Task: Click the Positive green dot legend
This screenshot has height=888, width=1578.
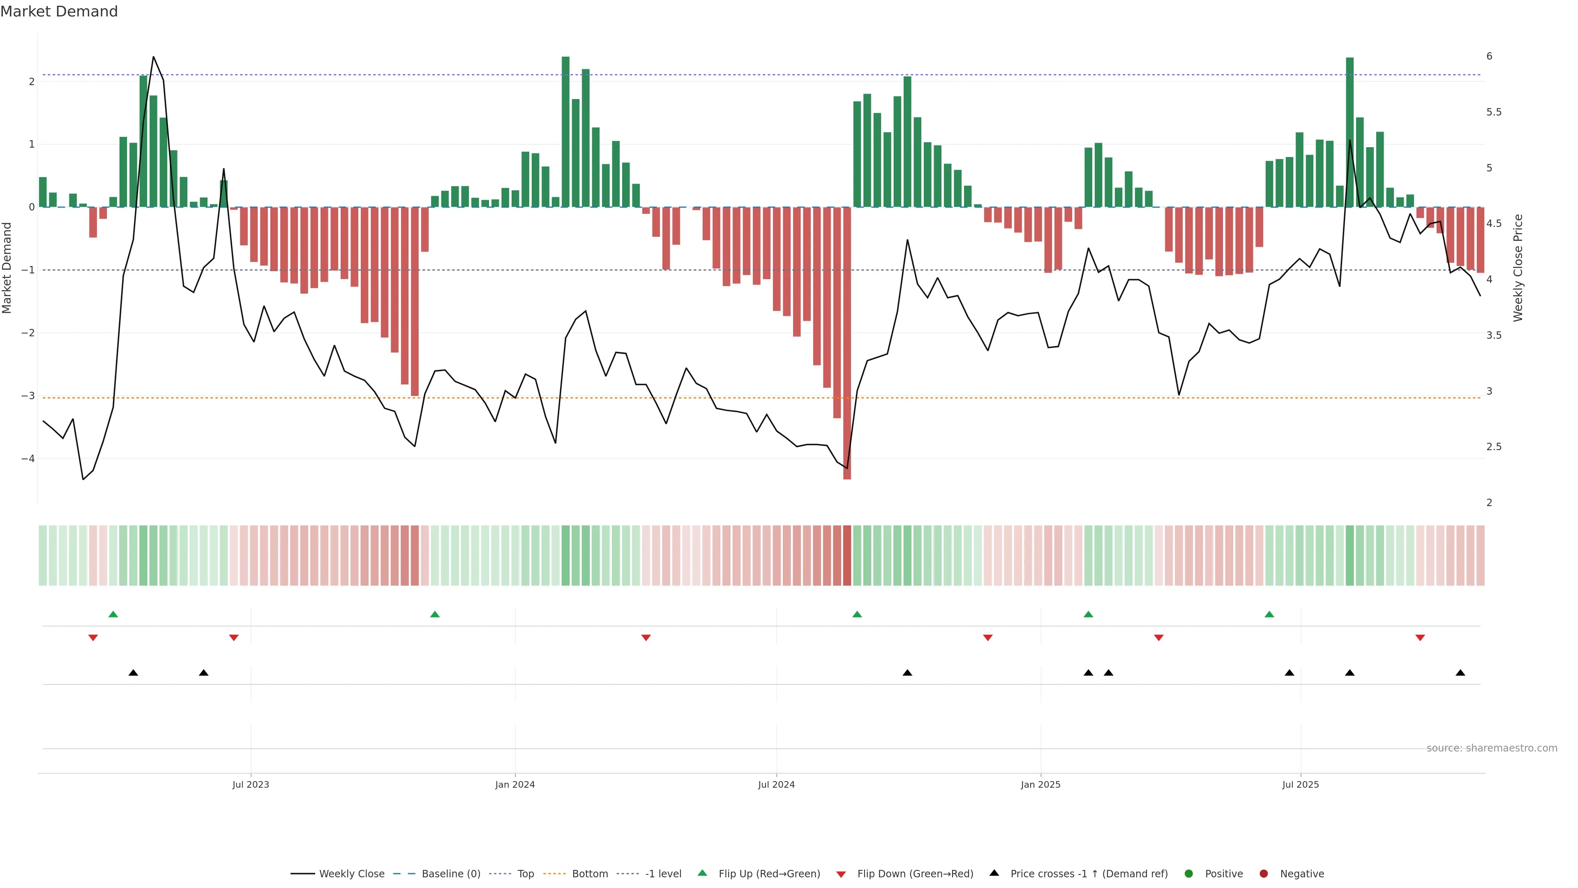Action: click(1189, 874)
